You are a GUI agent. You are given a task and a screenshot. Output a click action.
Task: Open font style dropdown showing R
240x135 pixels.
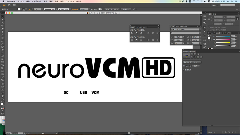click(200, 33)
